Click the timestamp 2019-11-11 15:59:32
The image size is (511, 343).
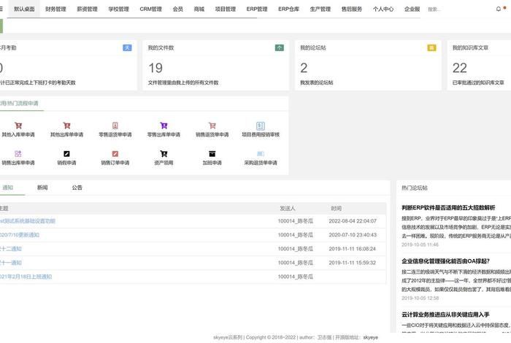point(353,263)
